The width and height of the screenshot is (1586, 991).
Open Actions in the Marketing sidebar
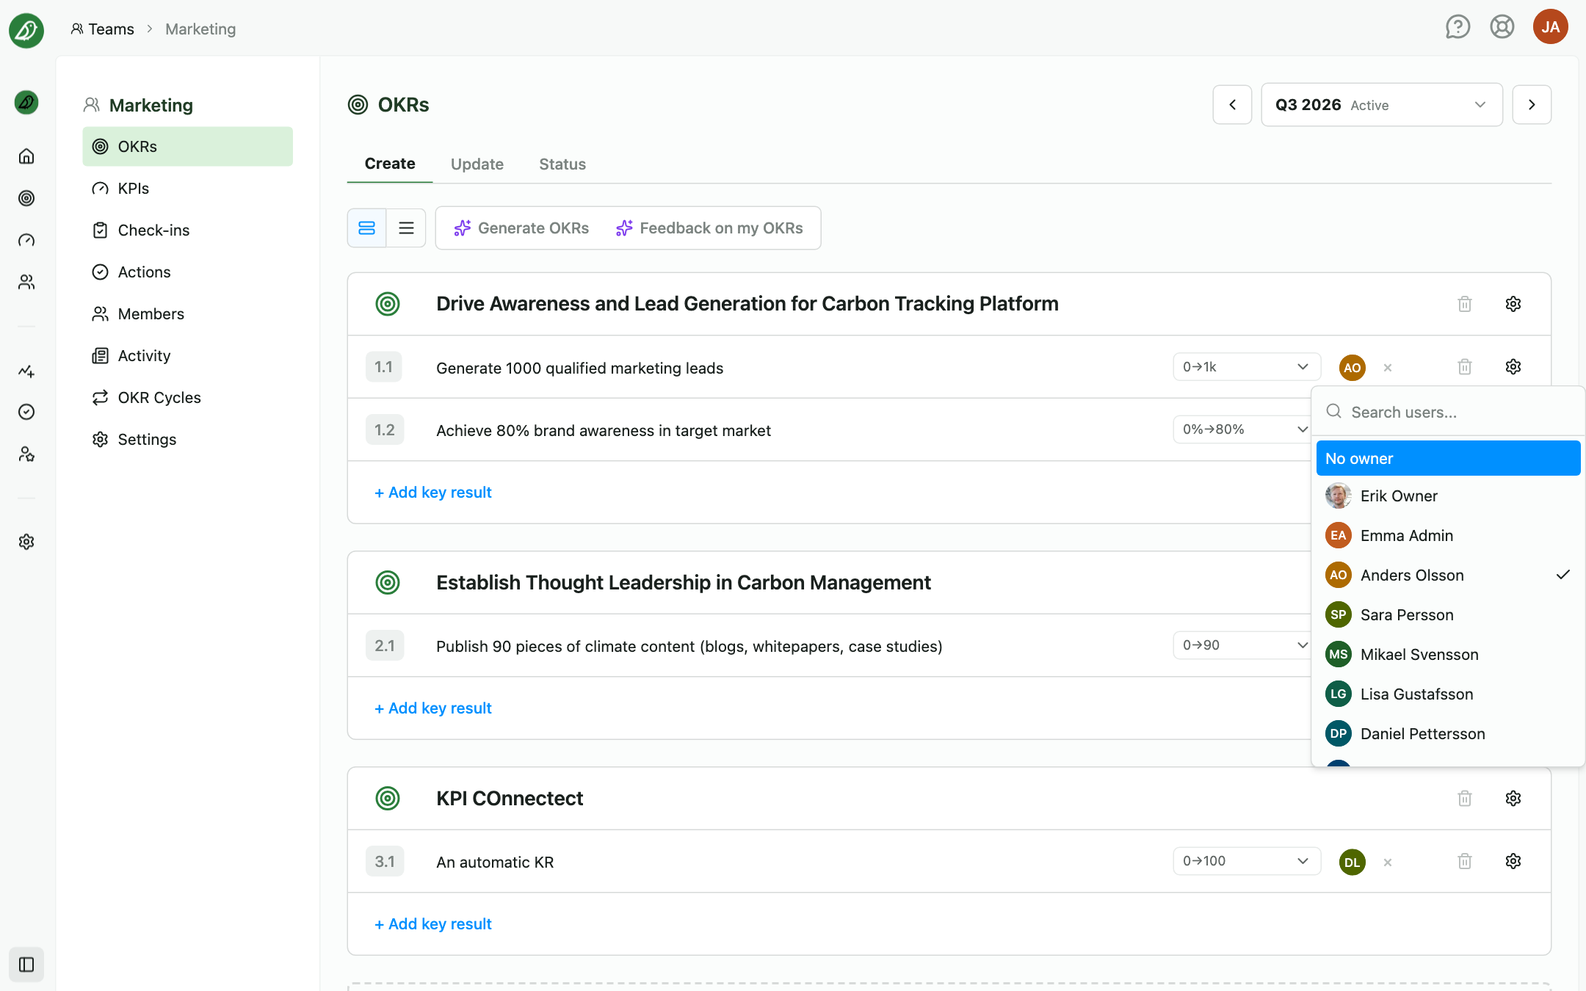[x=188, y=272]
